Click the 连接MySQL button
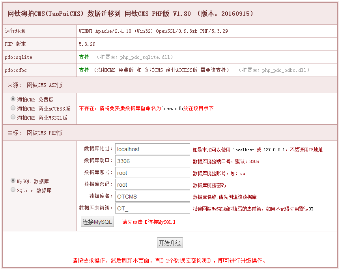This screenshot has height=270, width=340. pyautogui.click(x=97, y=221)
